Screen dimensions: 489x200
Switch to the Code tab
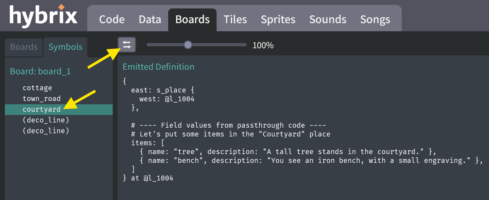click(x=112, y=19)
